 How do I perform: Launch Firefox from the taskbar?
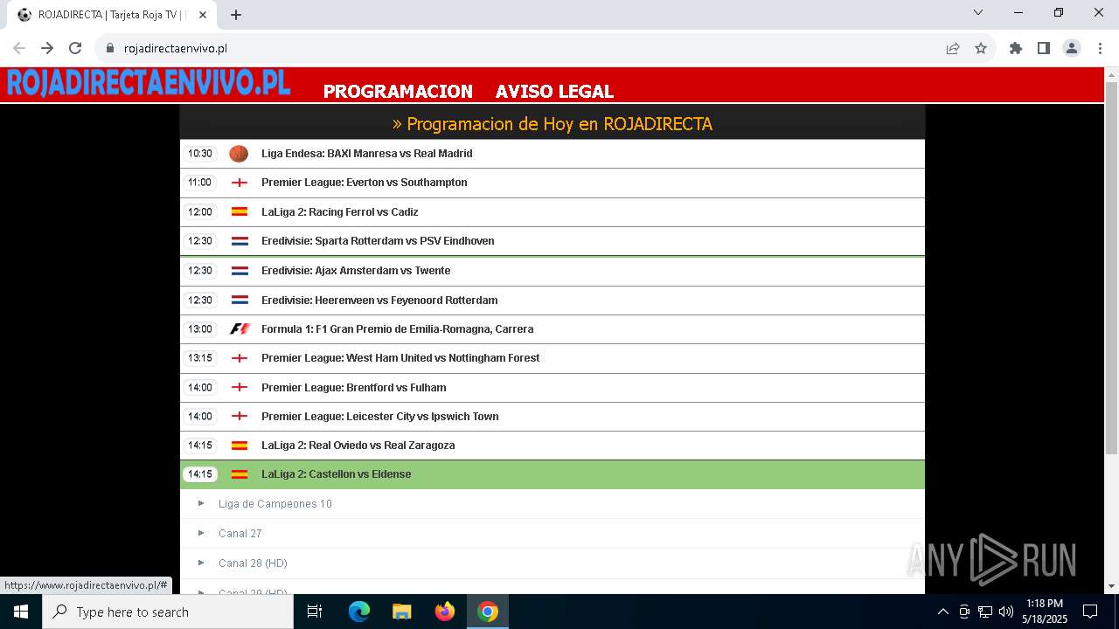pyautogui.click(x=445, y=612)
